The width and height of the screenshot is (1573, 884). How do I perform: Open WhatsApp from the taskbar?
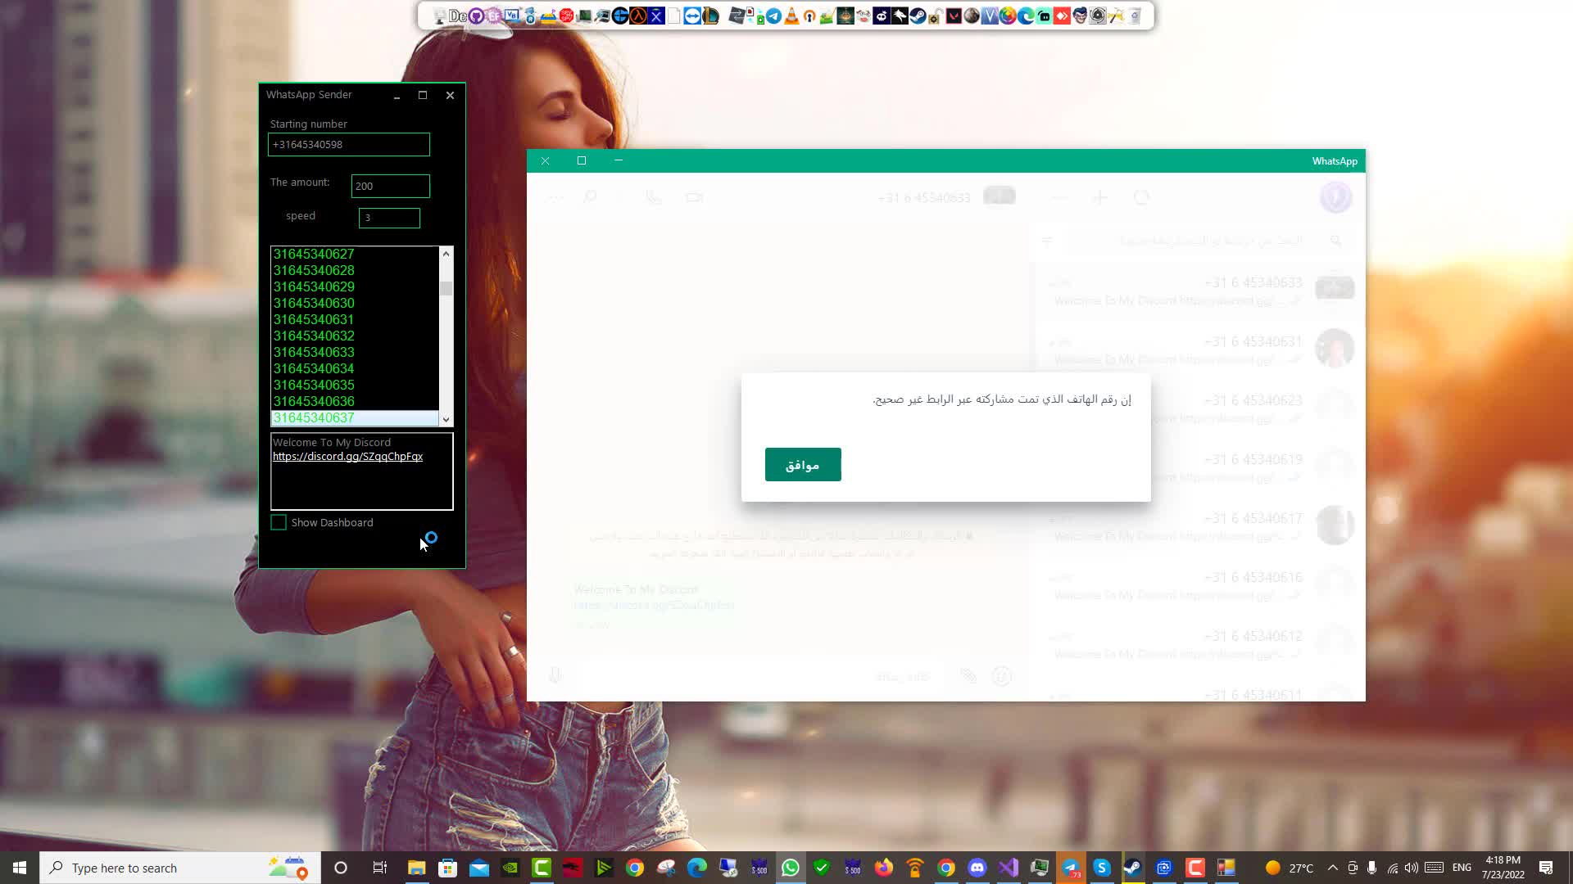click(791, 868)
